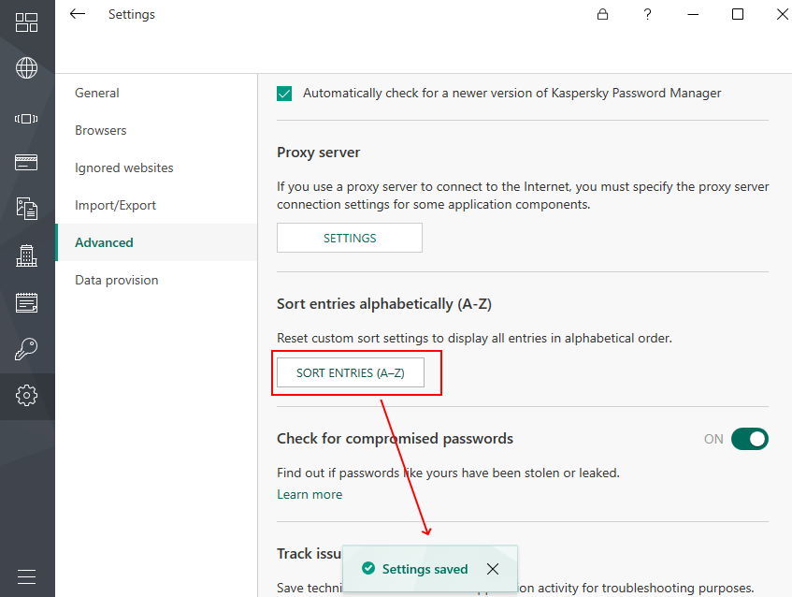
Task: Open the all entries dashboard icon
Action: [x=26, y=22]
